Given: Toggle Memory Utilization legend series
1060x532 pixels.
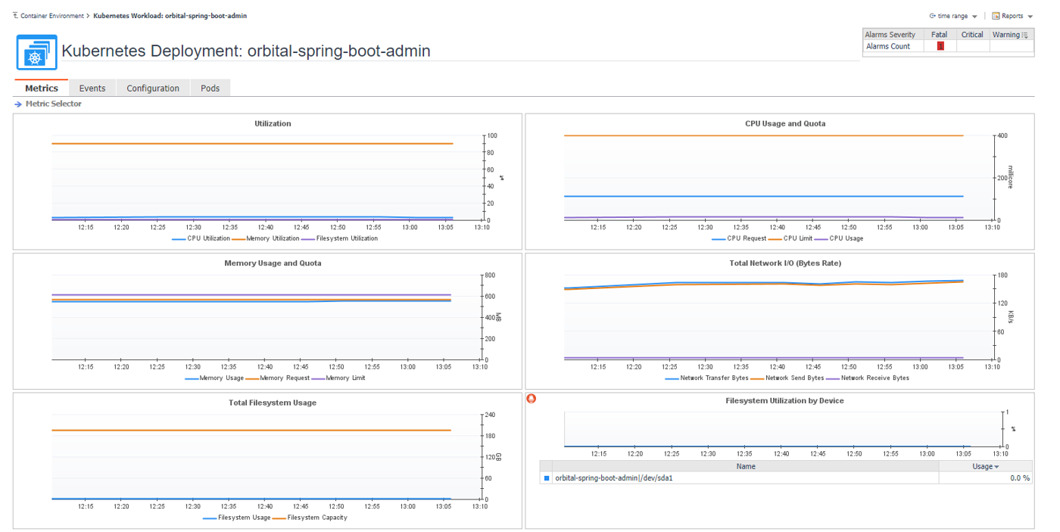Looking at the screenshot, I should 266,238.
